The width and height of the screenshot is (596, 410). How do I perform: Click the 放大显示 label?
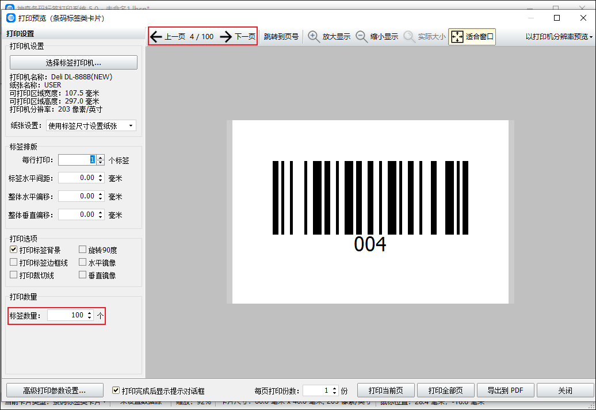tap(337, 36)
